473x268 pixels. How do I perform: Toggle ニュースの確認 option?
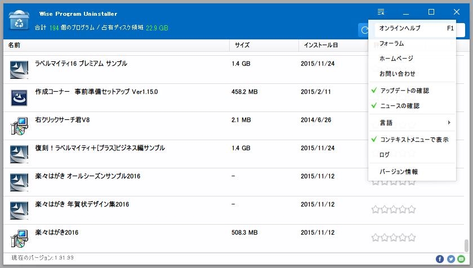point(412,106)
